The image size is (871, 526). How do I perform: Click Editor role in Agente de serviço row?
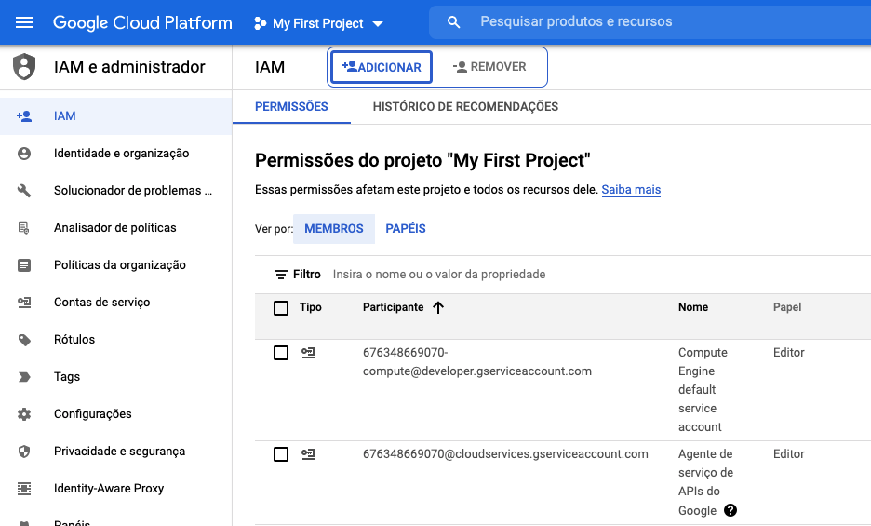(789, 453)
